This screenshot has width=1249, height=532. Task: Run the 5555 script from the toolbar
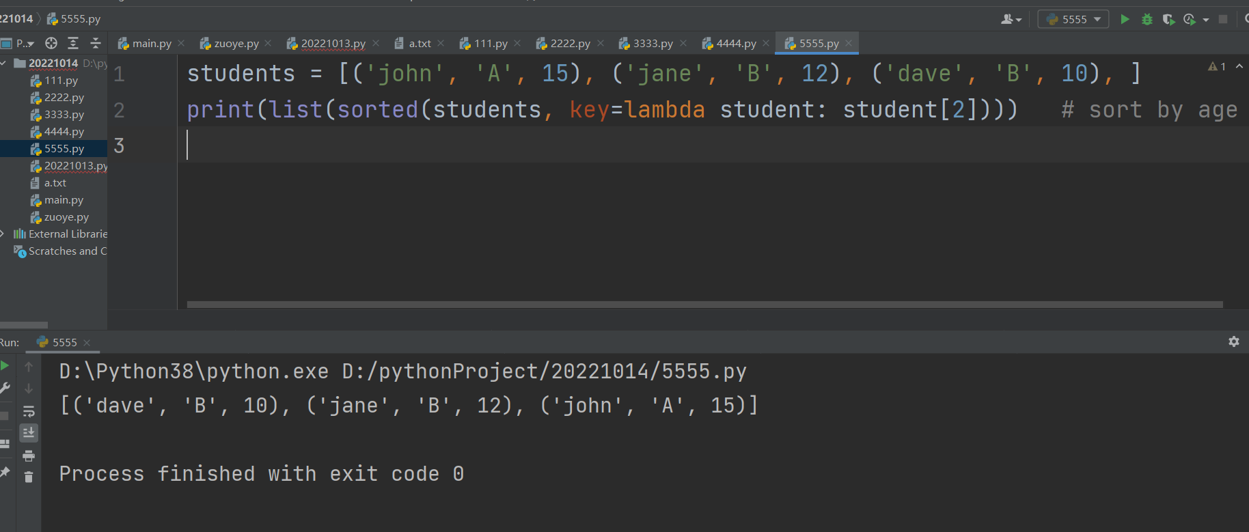(1125, 19)
